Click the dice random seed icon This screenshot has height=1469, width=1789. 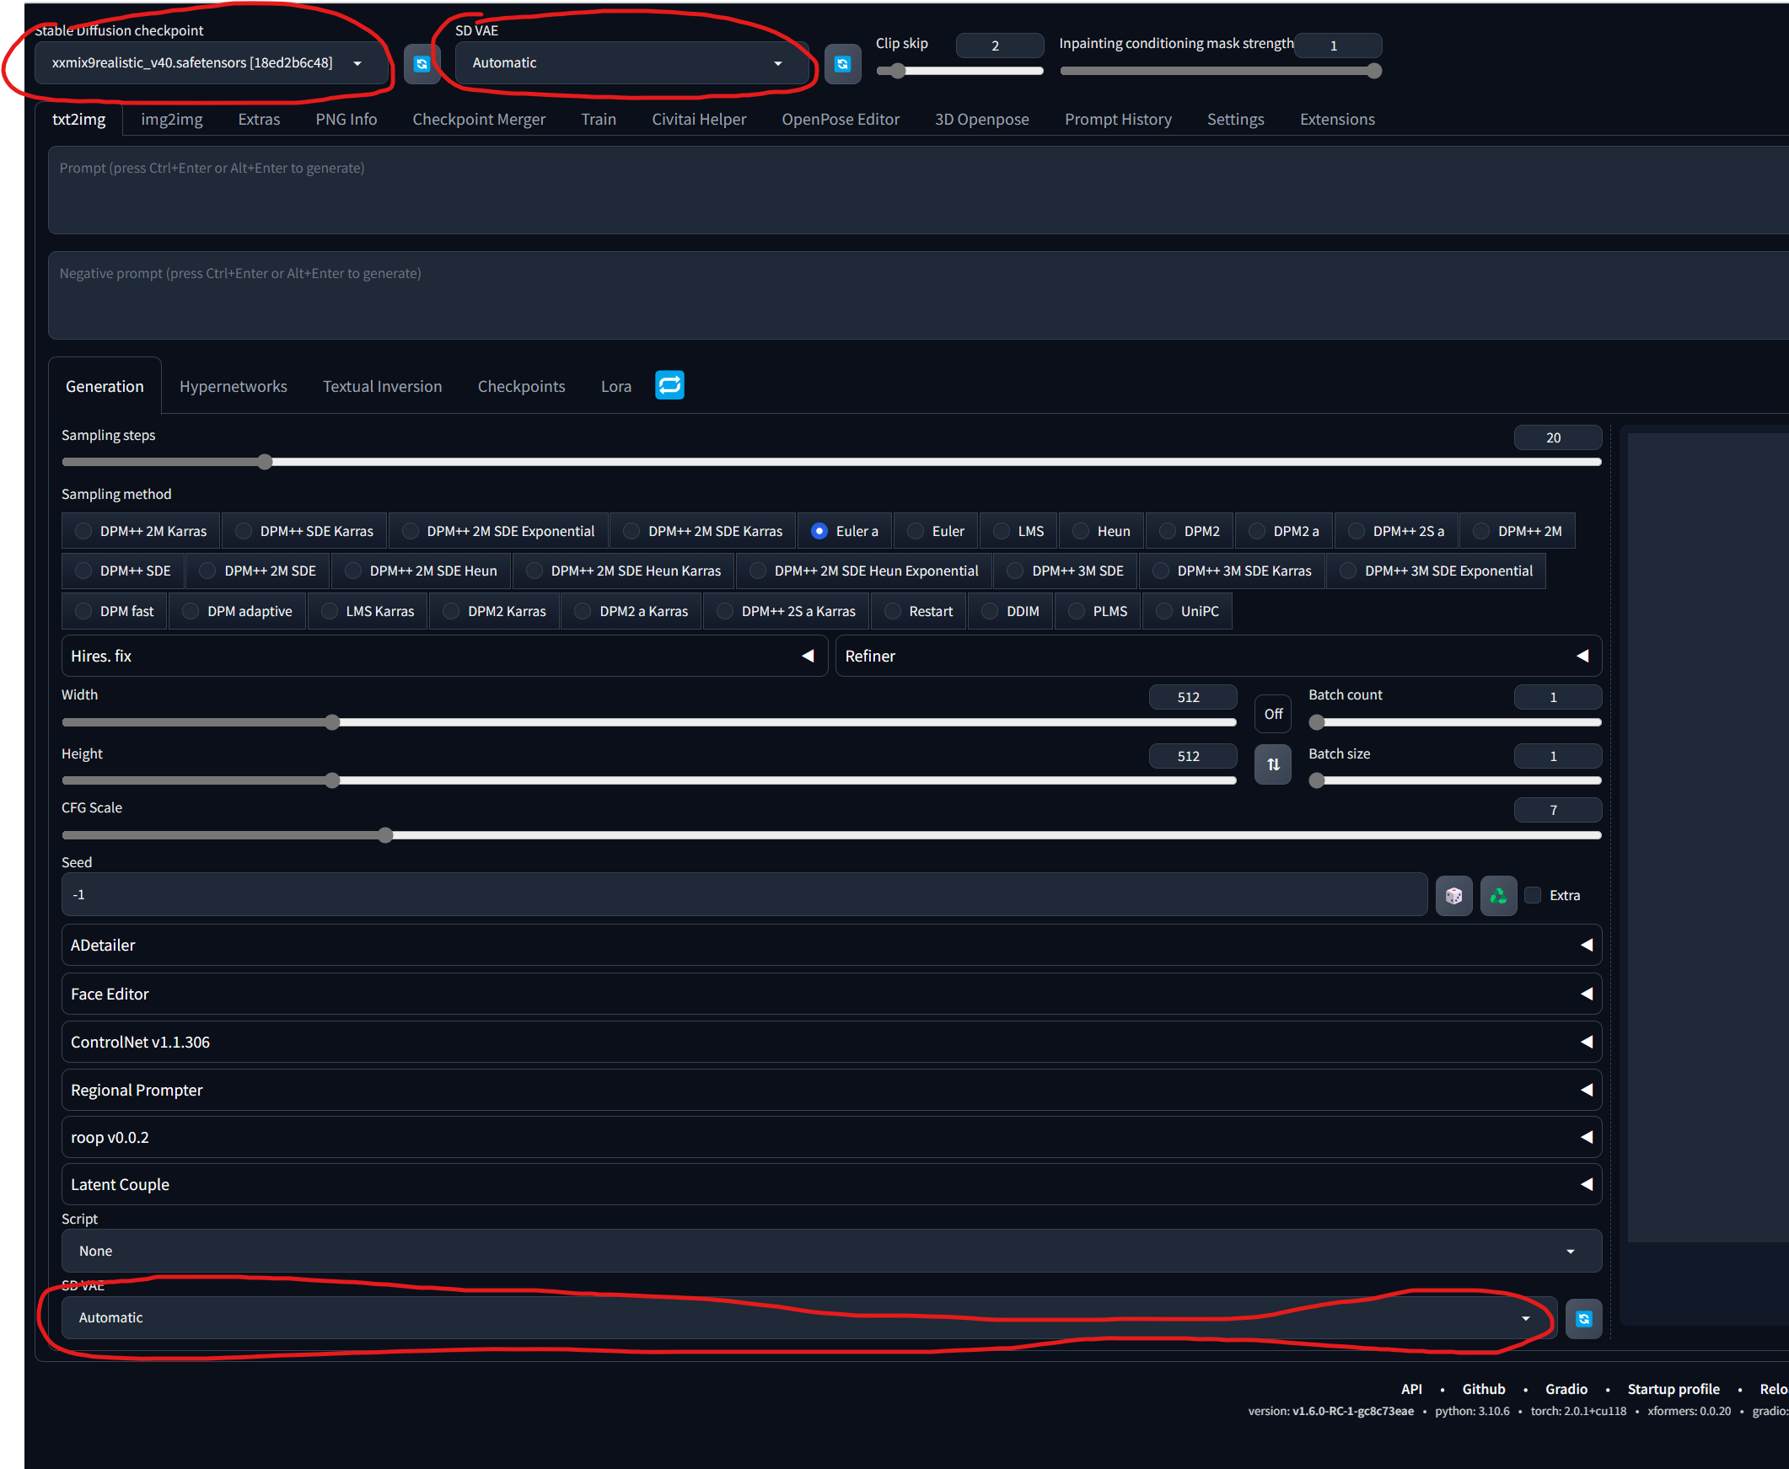[1453, 895]
